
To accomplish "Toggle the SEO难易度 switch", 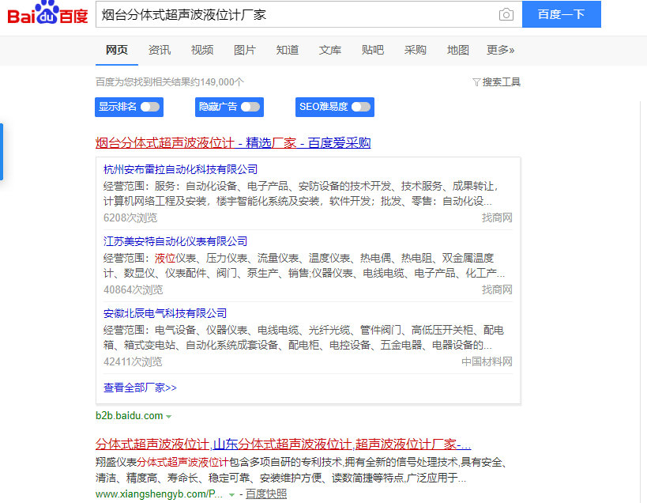I will [361, 107].
